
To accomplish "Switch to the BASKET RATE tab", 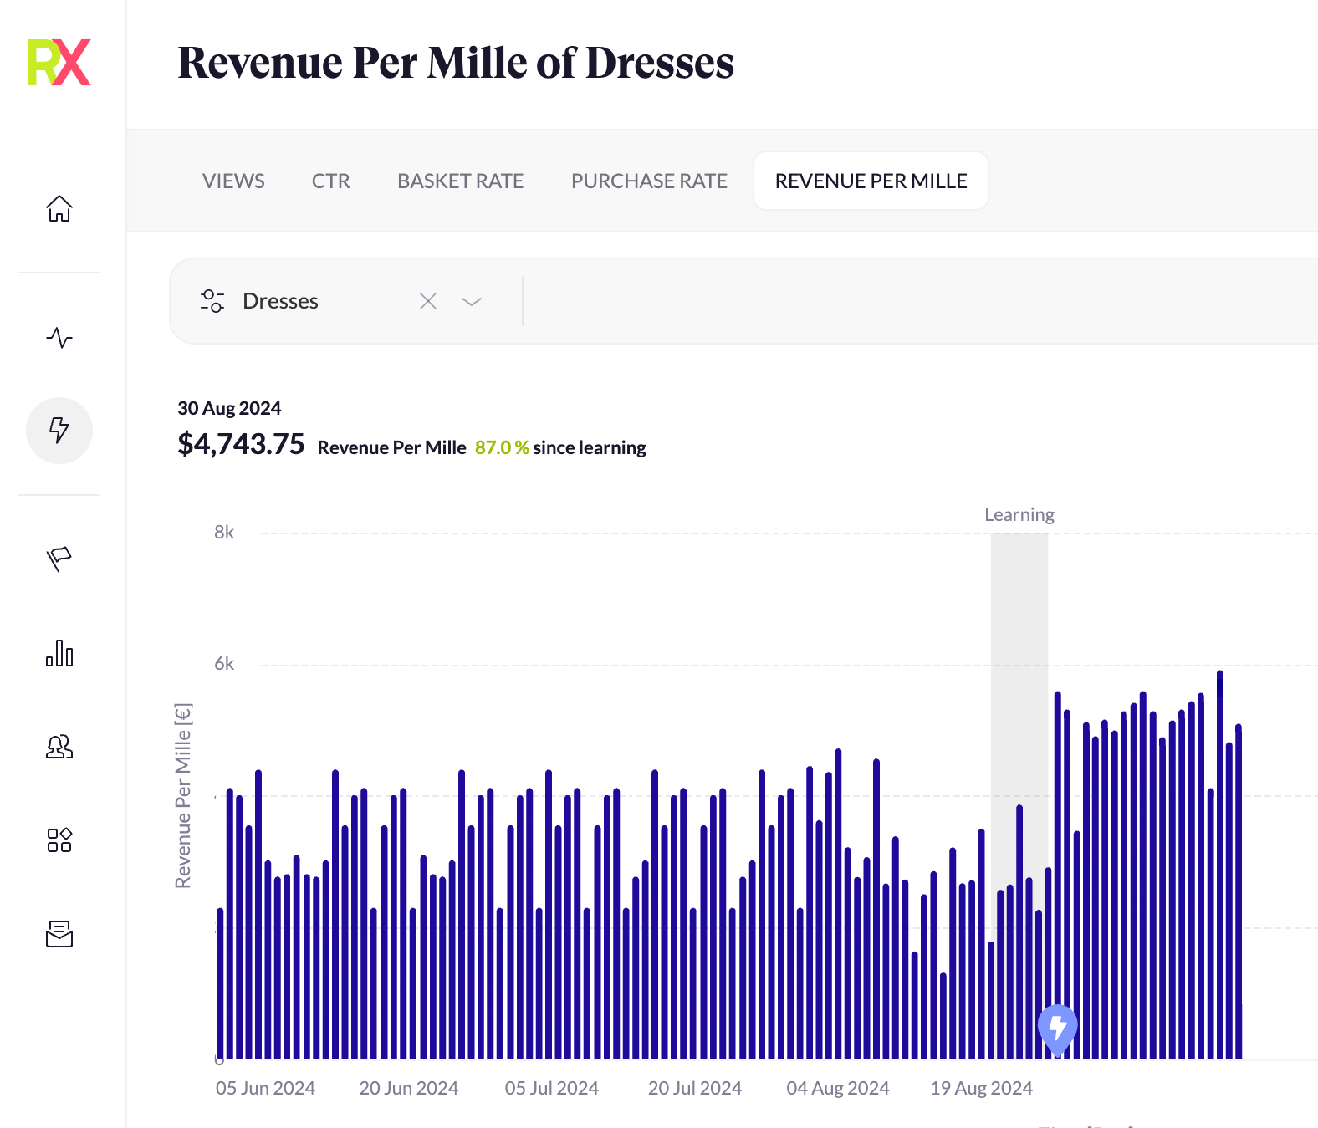I will point(461,181).
